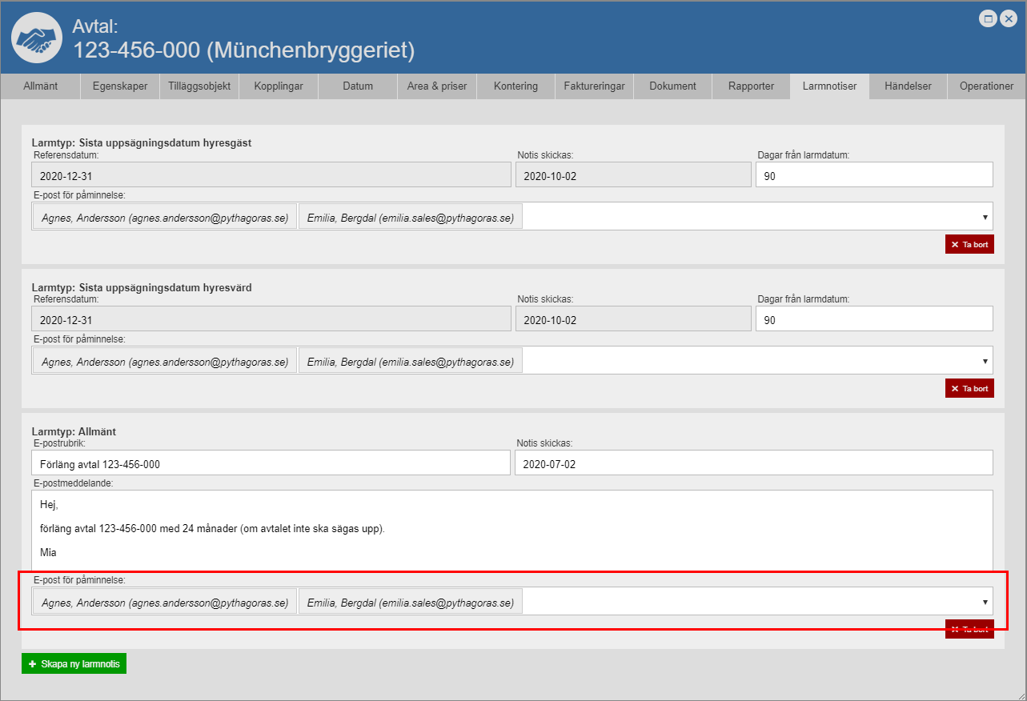Click the E-postrubrik text field
Image resolution: width=1027 pixels, height=701 pixels.
click(x=271, y=463)
